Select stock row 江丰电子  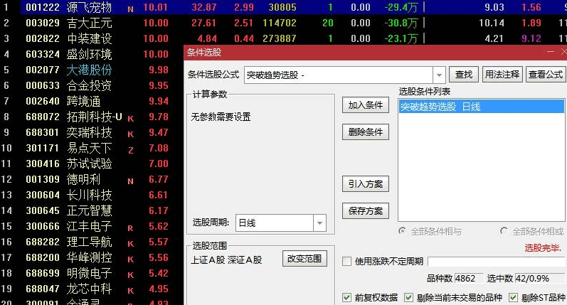(90, 226)
